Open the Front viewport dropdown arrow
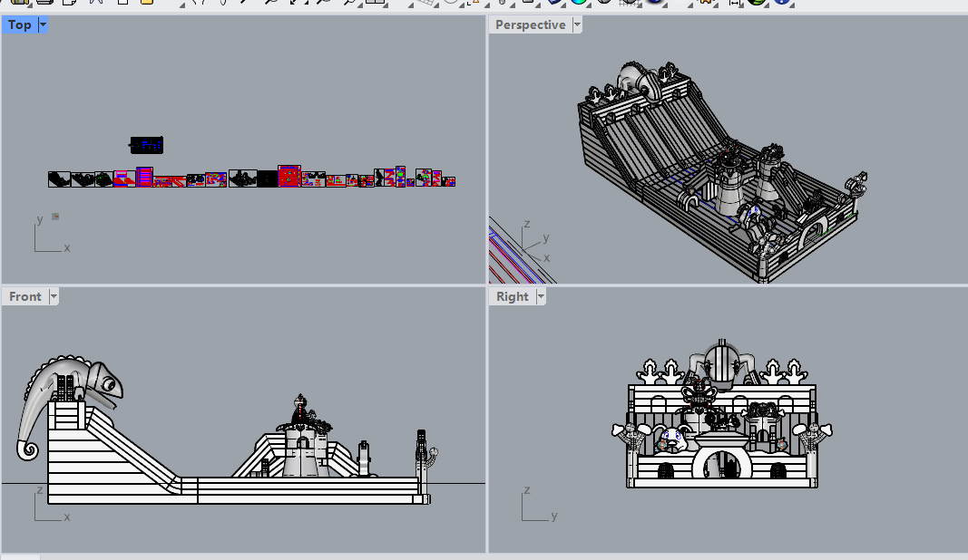Viewport: 968px width, 560px height. point(54,296)
